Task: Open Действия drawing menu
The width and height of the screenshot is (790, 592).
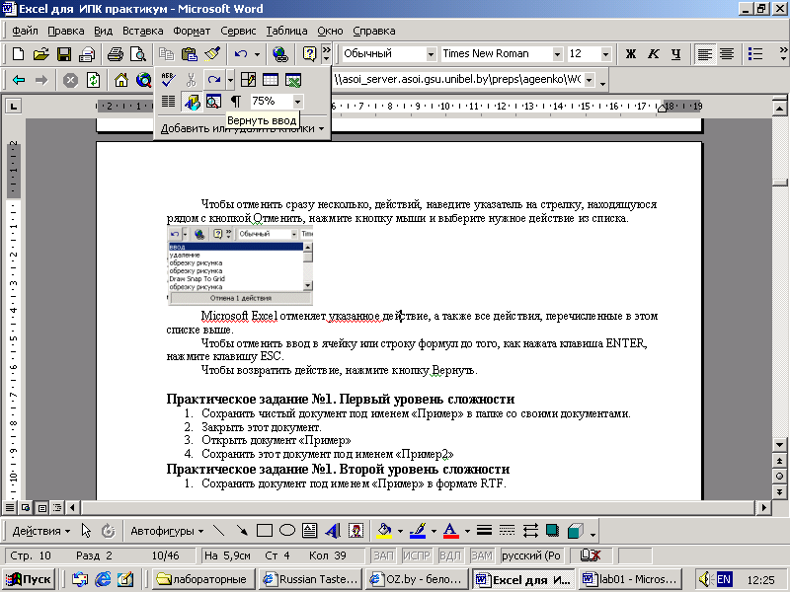Action: click(x=41, y=531)
